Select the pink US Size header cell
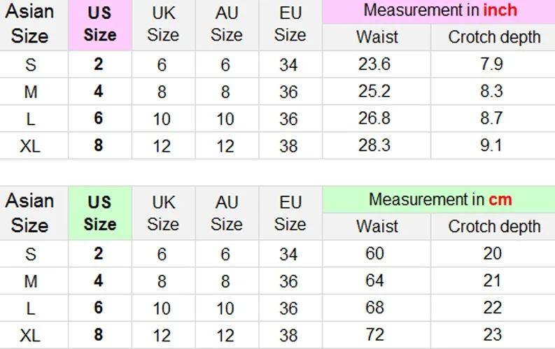This screenshot has height=349, width=555. tap(99, 25)
